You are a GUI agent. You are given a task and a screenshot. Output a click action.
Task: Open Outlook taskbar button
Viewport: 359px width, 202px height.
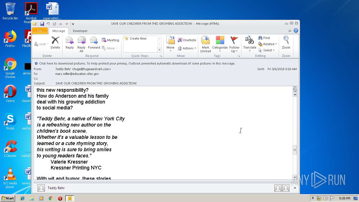pyautogui.click(x=70, y=198)
